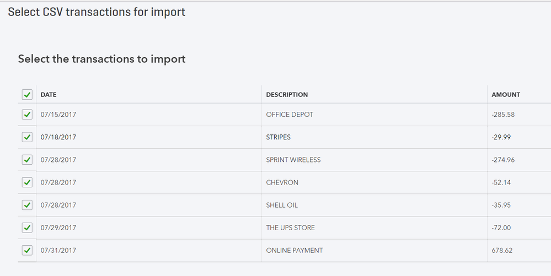551x276 pixels.
Task: Toggle the ONLINE PAYMENT transaction checkbox
Action: 27,250
